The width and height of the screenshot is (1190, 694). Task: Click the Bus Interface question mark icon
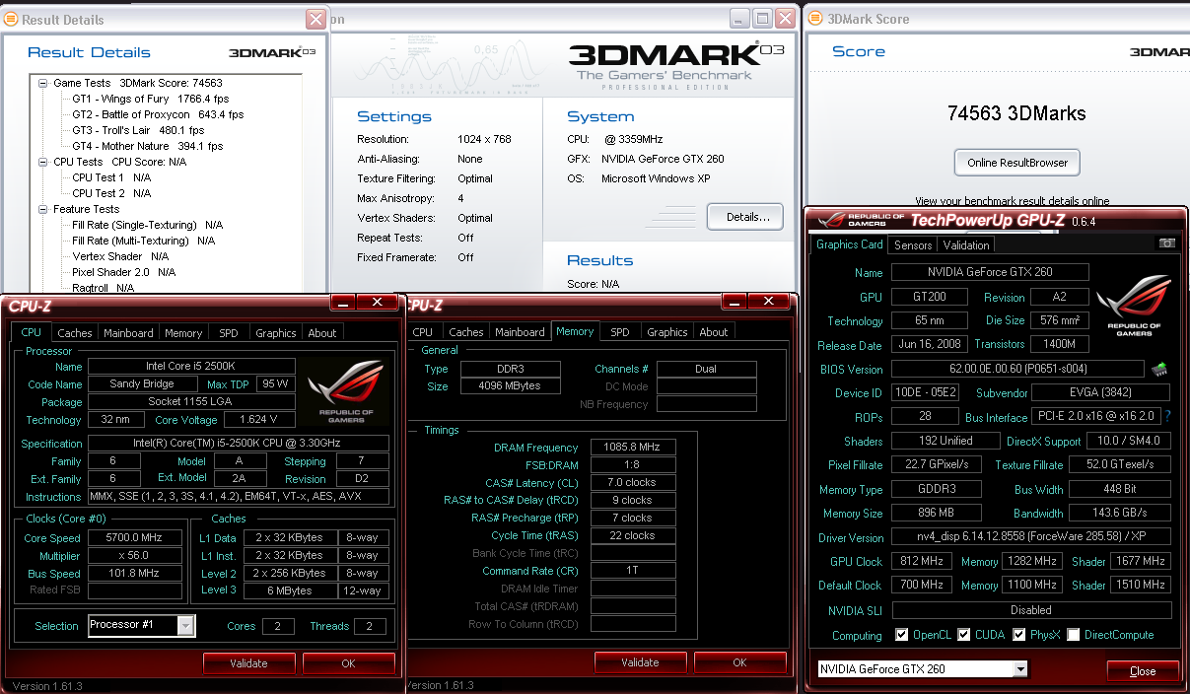pos(1168,417)
